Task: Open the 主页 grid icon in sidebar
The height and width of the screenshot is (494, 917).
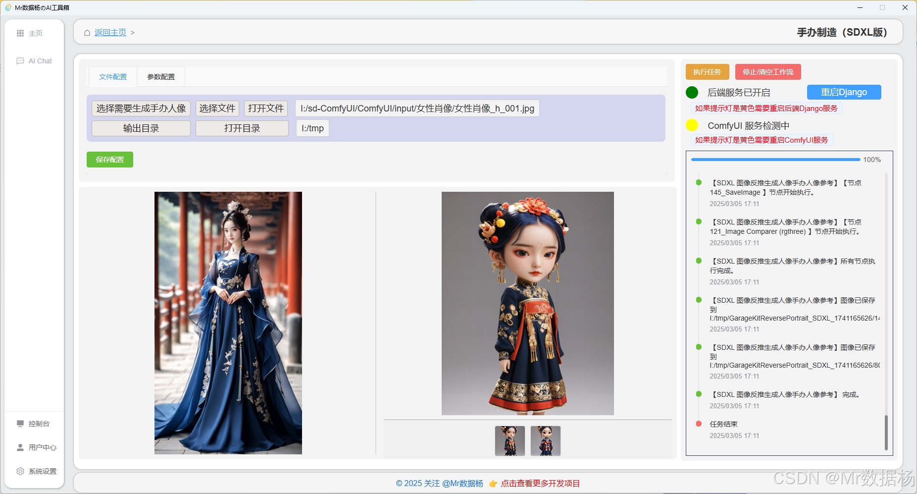Action: coord(20,33)
